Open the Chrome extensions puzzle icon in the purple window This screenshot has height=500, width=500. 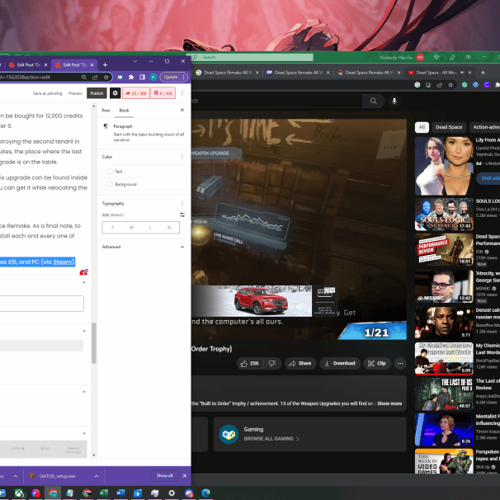click(x=130, y=77)
